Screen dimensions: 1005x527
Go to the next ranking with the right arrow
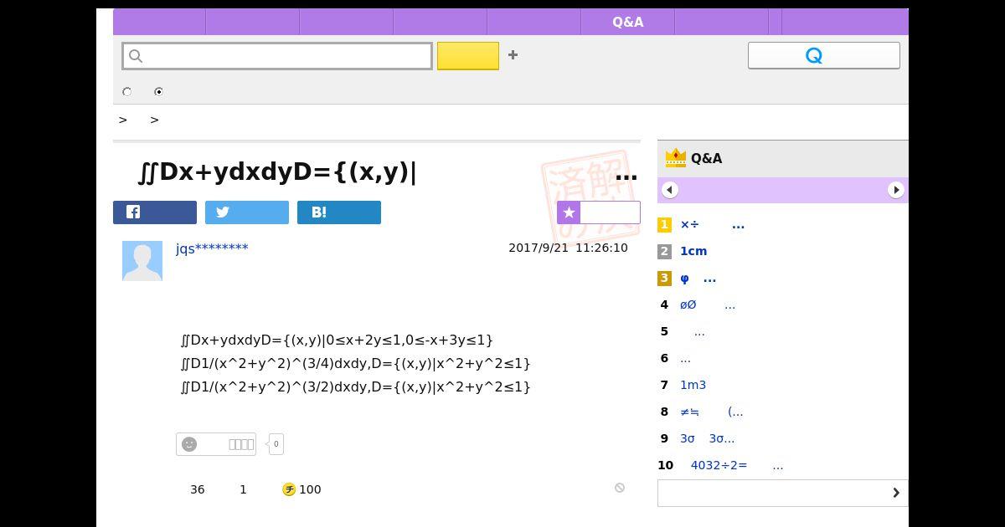(896, 190)
